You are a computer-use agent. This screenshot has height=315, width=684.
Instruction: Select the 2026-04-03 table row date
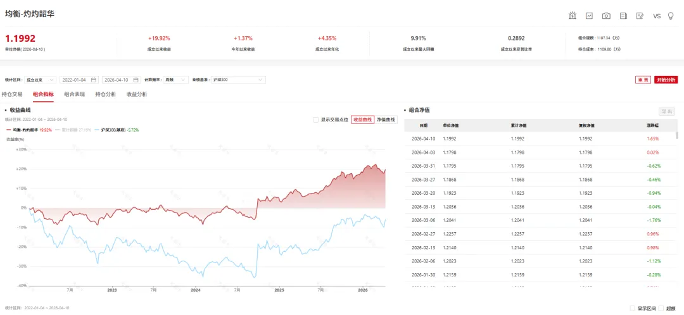pos(424,152)
